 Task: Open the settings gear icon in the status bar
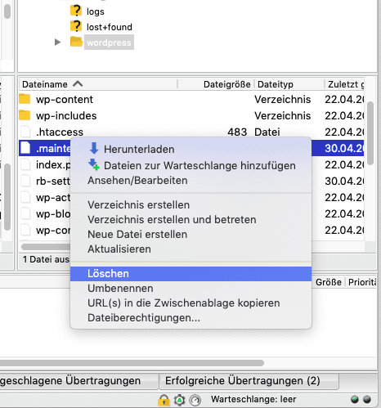pyautogui.click(x=179, y=400)
